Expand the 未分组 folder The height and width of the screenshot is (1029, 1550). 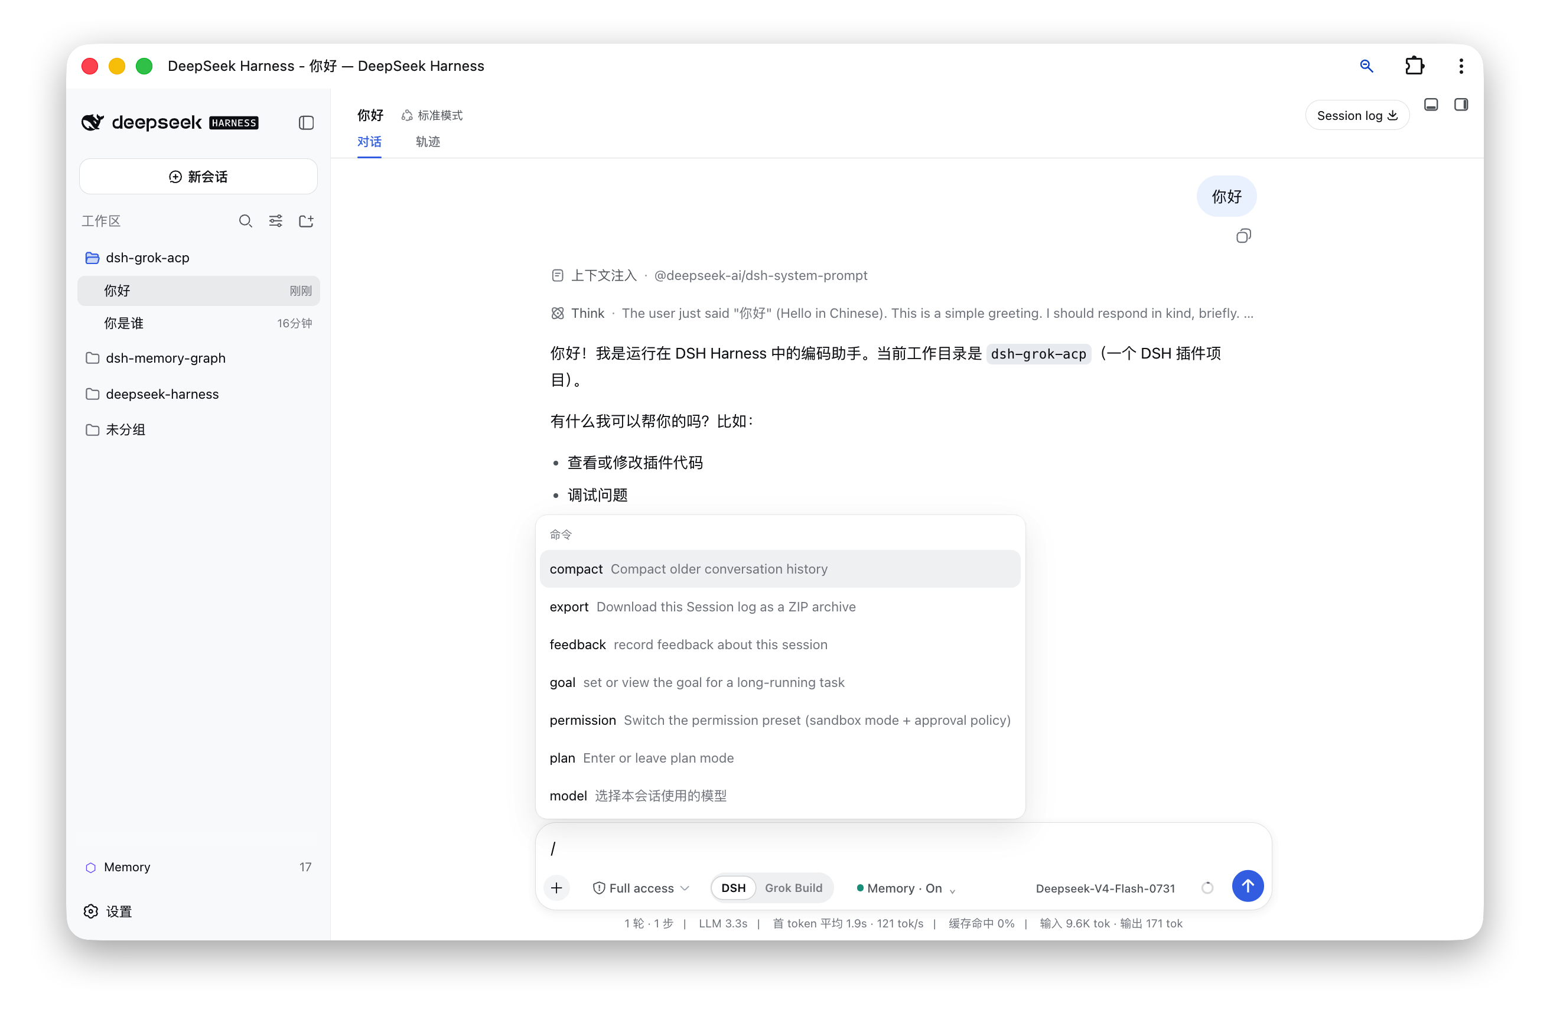pyautogui.click(x=198, y=430)
